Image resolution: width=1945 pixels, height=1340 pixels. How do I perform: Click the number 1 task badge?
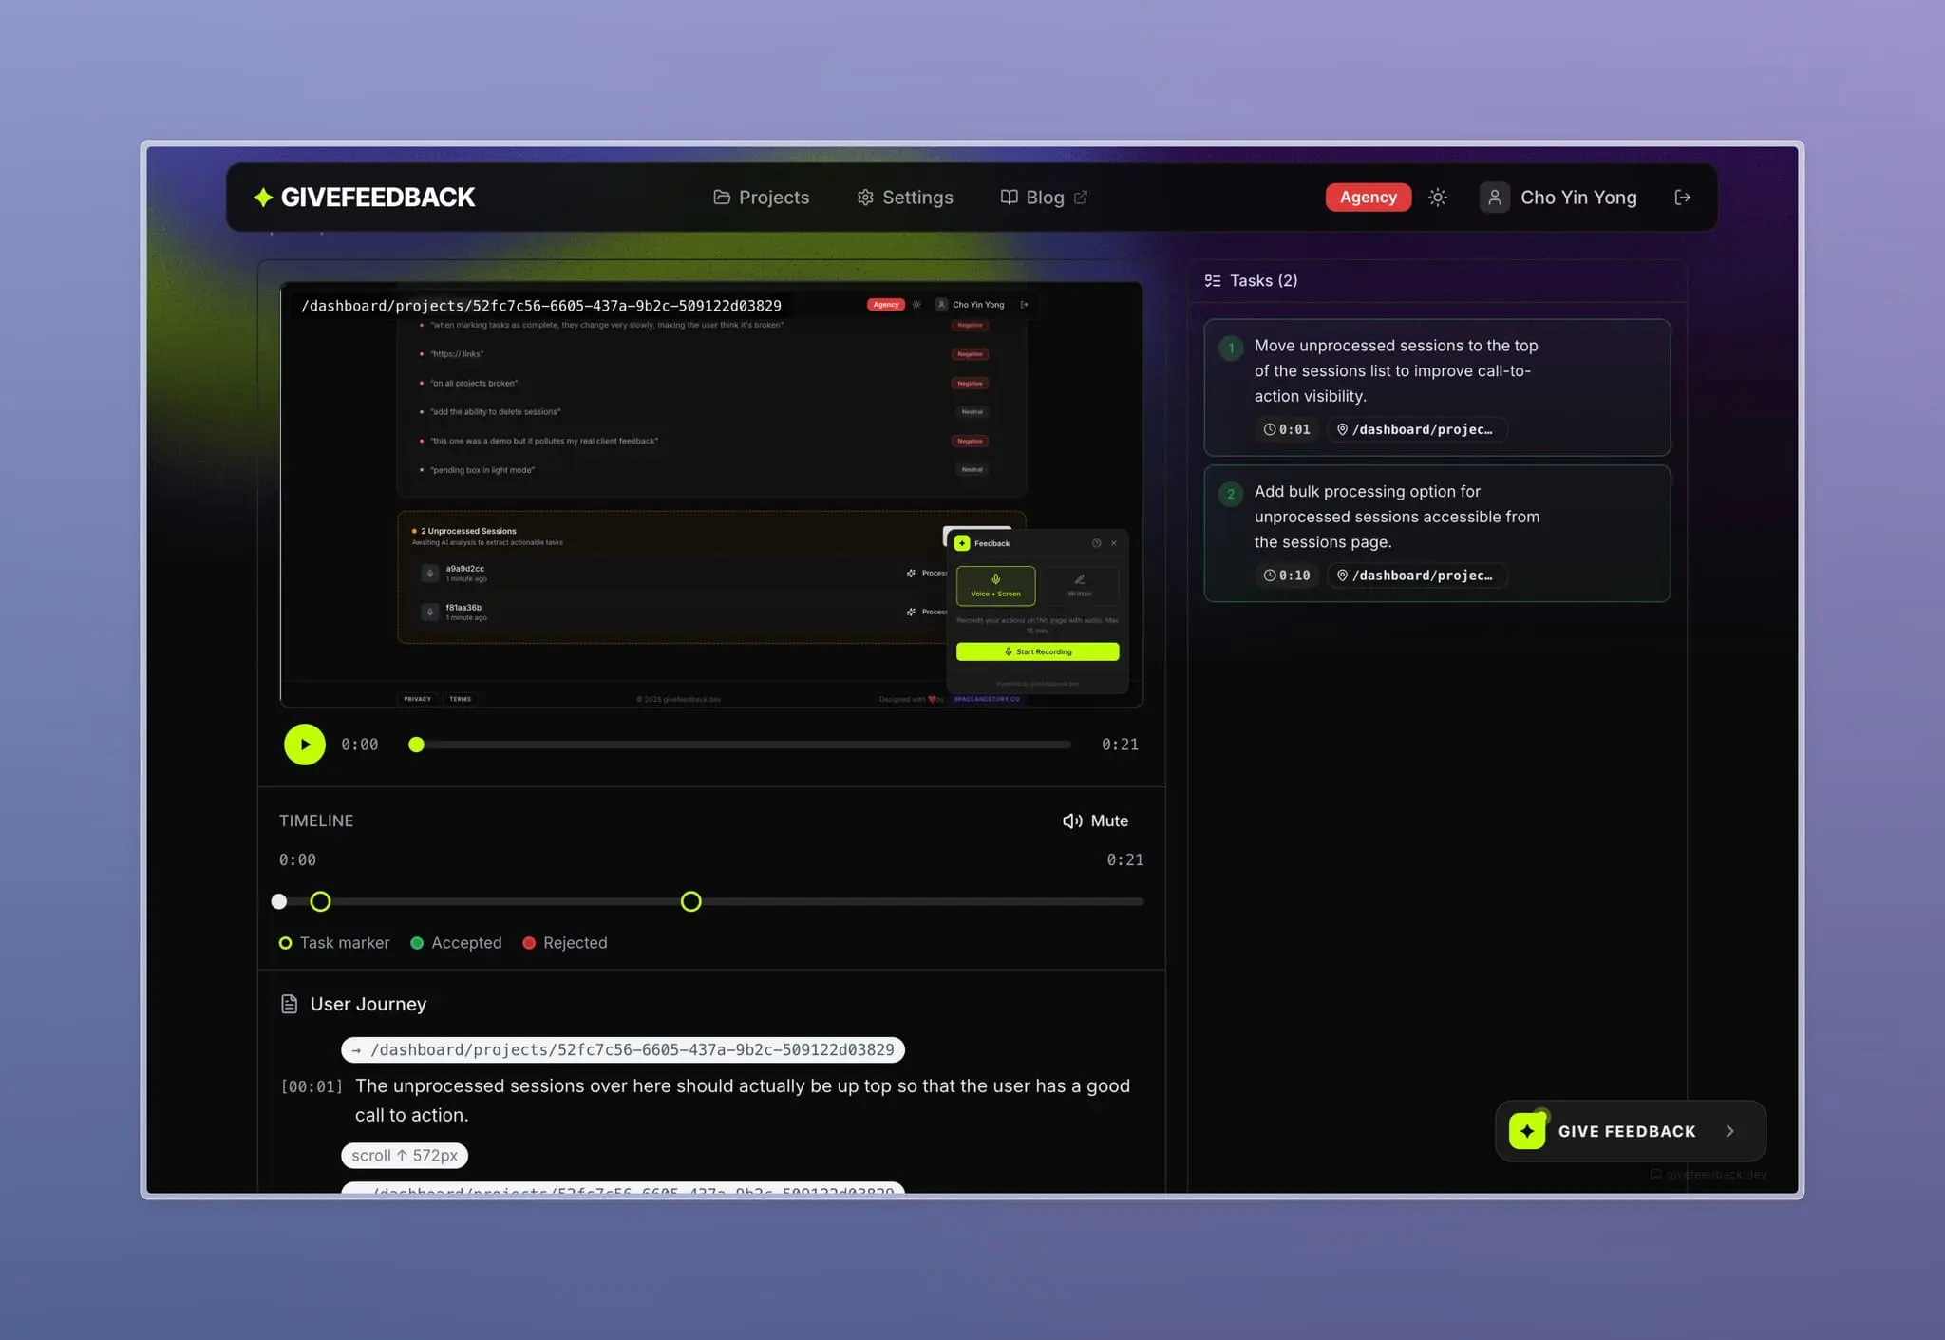(1231, 348)
